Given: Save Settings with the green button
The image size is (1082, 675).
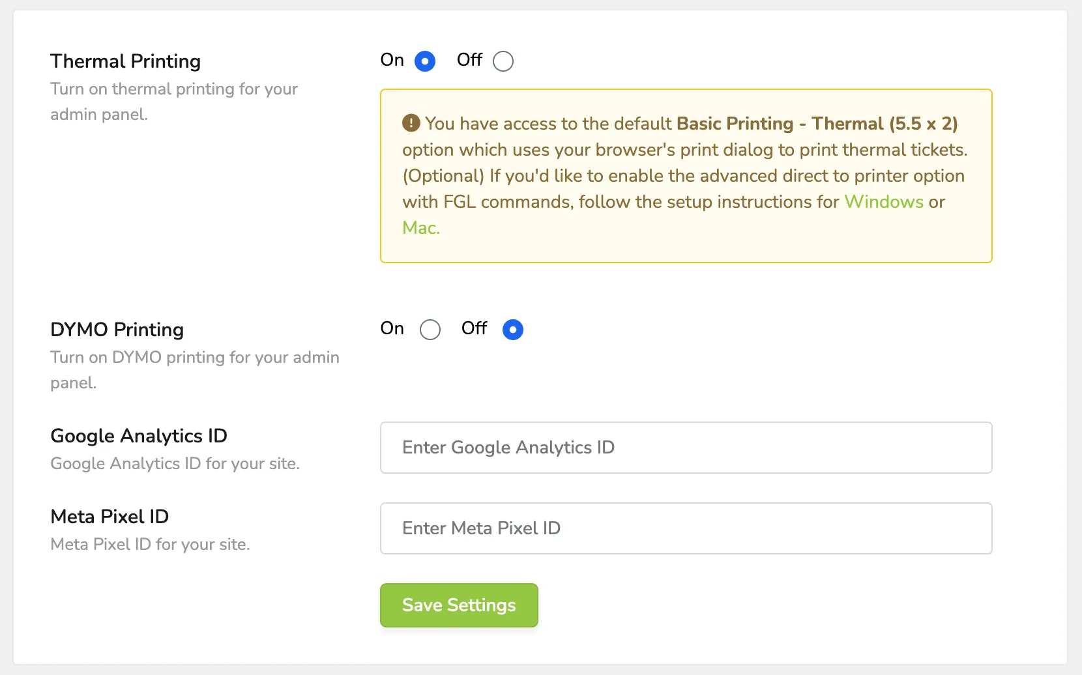Looking at the screenshot, I should (459, 605).
